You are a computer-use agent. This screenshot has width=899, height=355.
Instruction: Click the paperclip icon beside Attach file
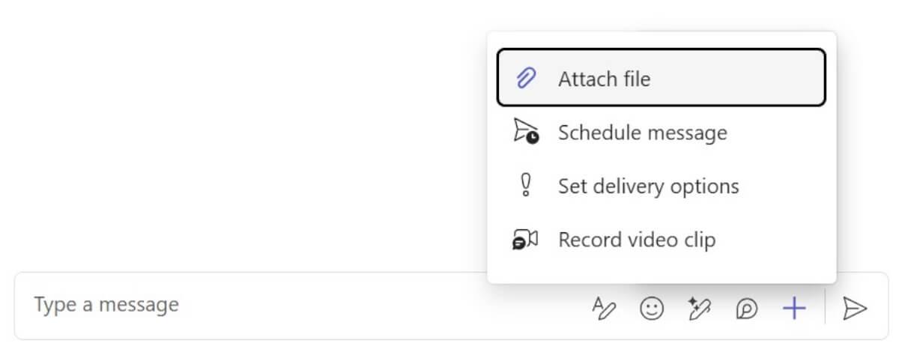[527, 78]
